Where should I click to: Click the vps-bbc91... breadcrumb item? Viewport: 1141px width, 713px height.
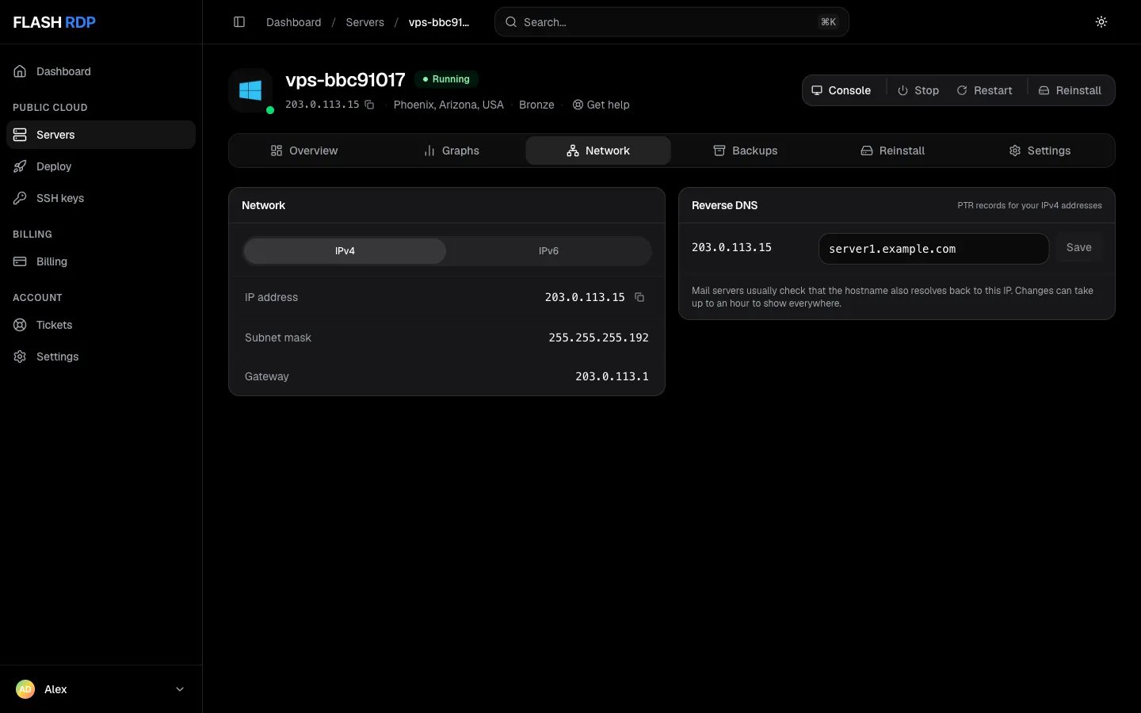439,22
